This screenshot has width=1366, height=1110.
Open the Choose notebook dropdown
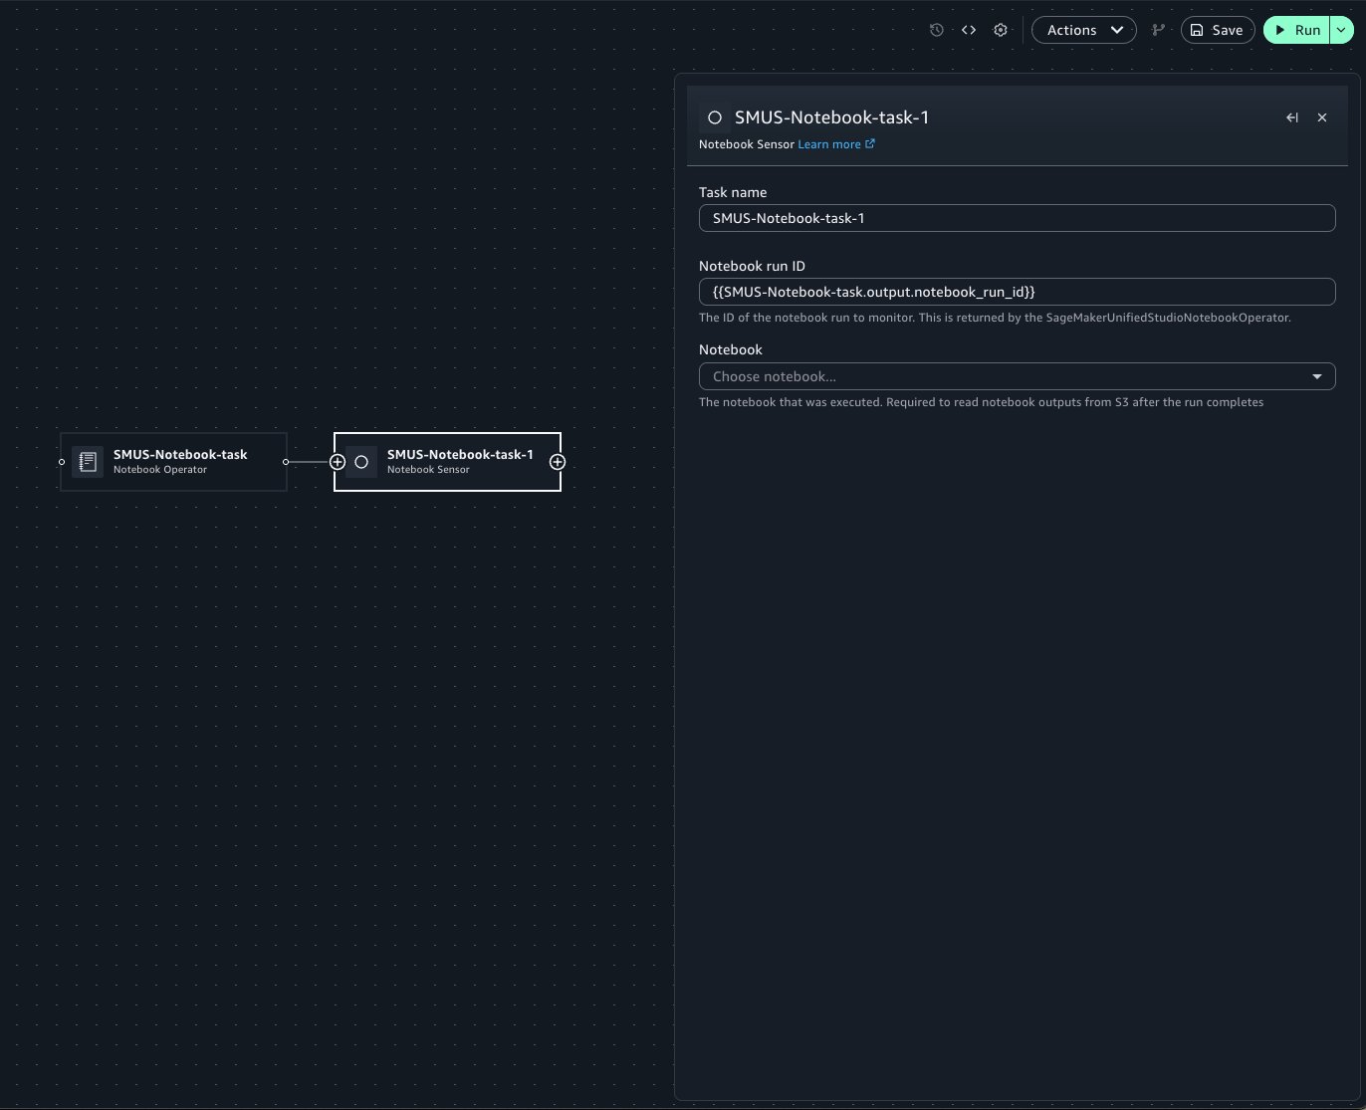[x=1017, y=376]
